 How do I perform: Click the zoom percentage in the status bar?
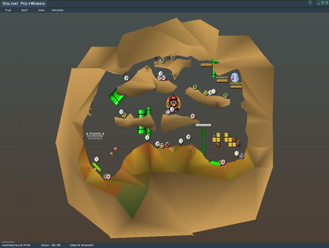[x=56, y=245]
